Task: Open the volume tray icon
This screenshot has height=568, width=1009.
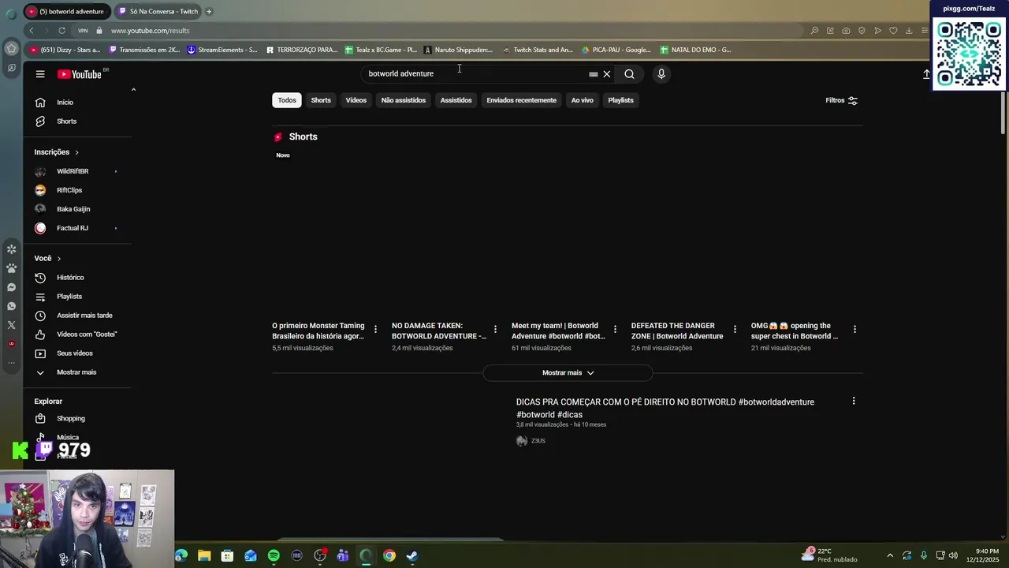Action: [953, 556]
